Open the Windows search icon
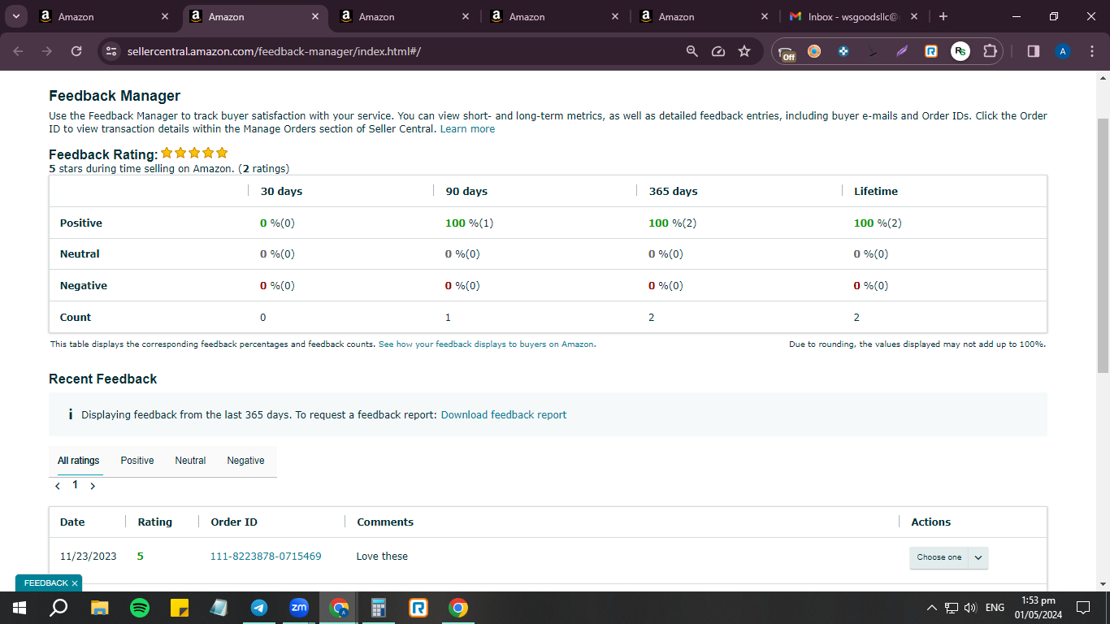The width and height of the screenshot is (1110, 624). (59, 608)
